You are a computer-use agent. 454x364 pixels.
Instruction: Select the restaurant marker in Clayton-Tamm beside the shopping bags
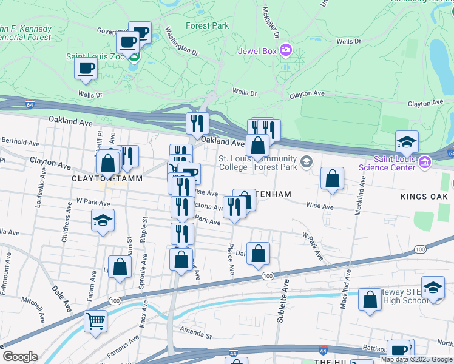129,157
